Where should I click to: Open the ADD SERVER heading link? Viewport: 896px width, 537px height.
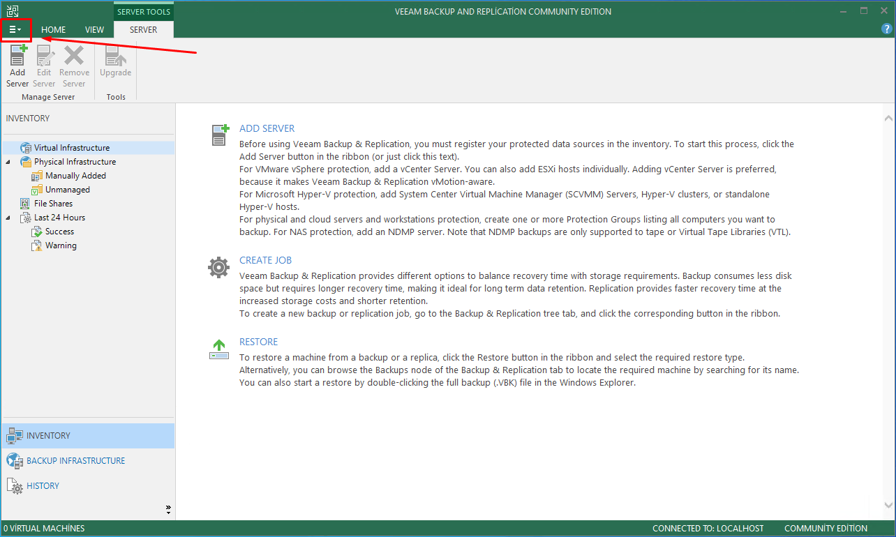tap(267, 128)
